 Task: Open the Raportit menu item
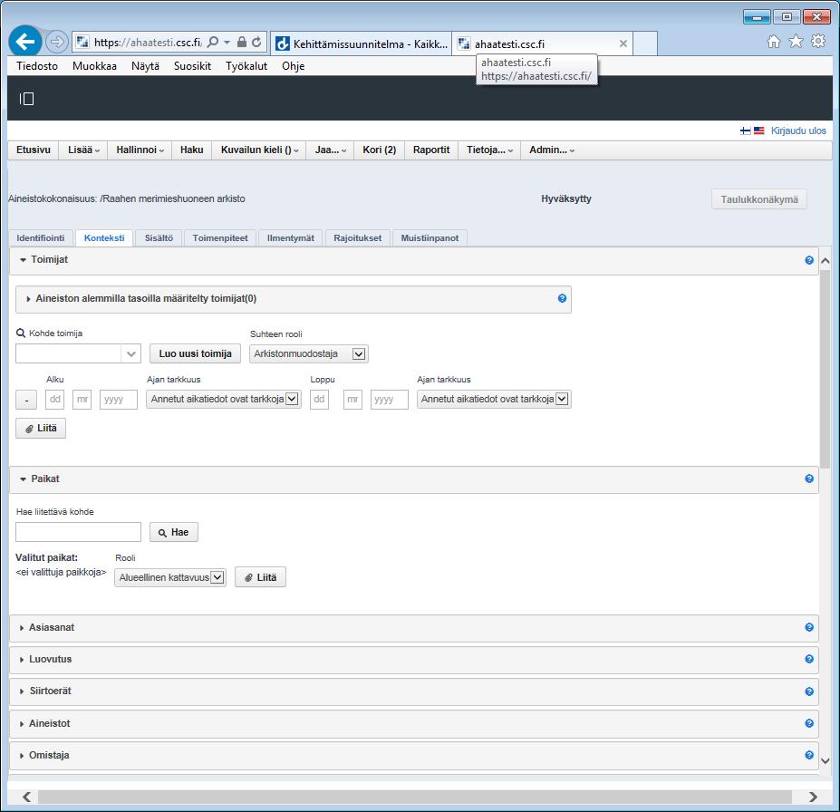coord(431,150)
